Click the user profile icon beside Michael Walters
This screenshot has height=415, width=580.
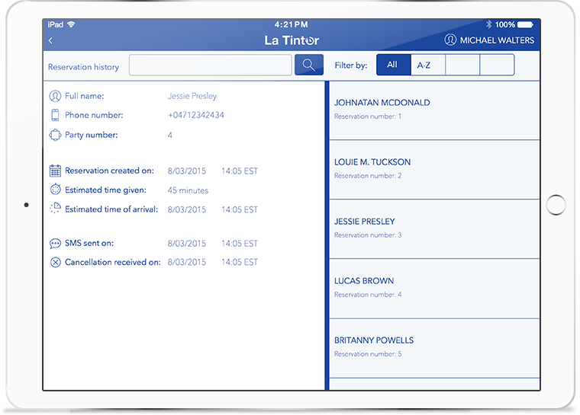(x=450, y=40)
